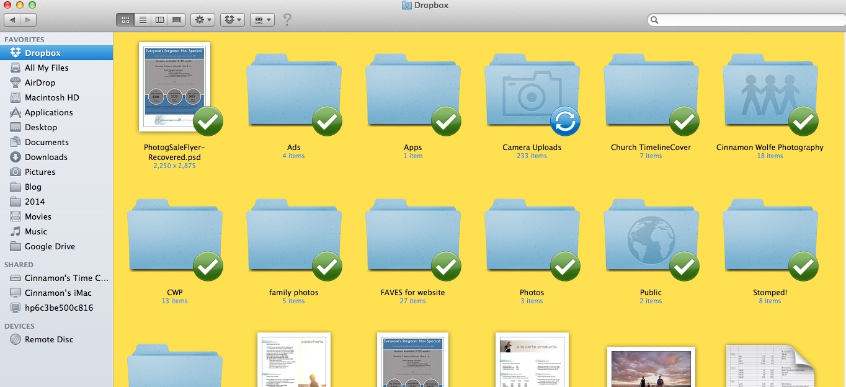846x387 pixels.
Task: Go back to previous folder
Action: point(12,20)
